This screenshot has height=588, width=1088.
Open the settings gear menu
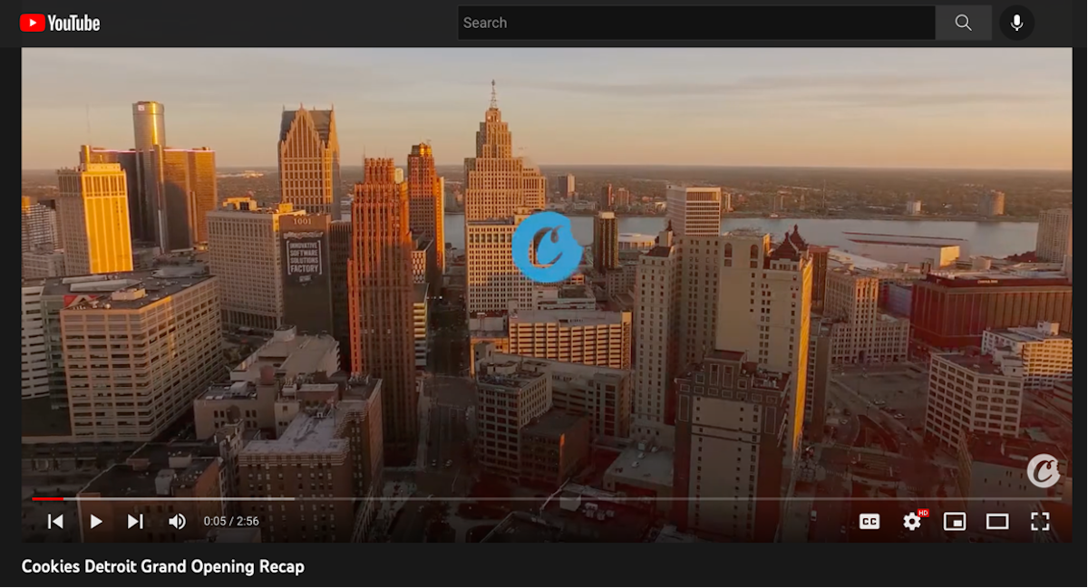click(912, 521)
